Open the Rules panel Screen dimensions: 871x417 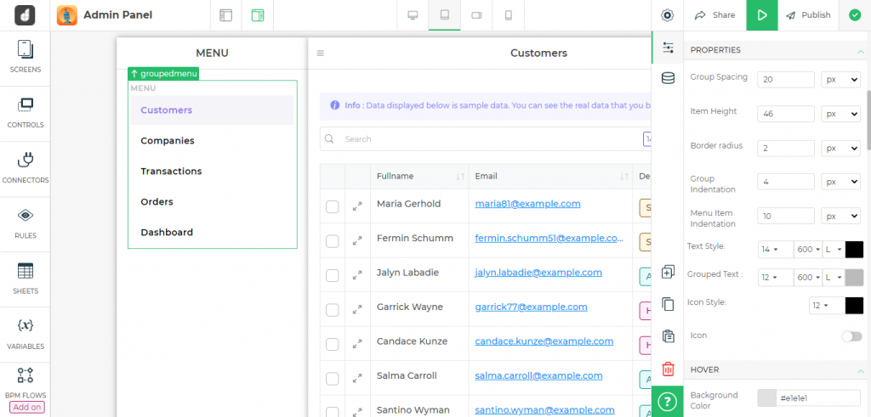pos(26,222)
